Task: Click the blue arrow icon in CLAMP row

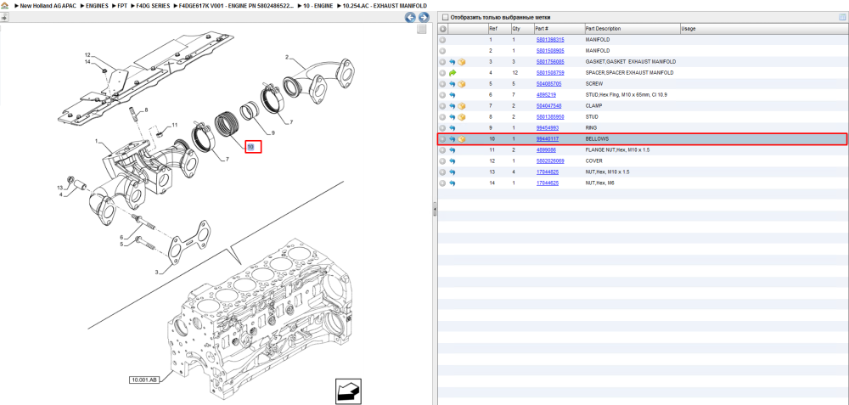Action: [x=453, y=106]
